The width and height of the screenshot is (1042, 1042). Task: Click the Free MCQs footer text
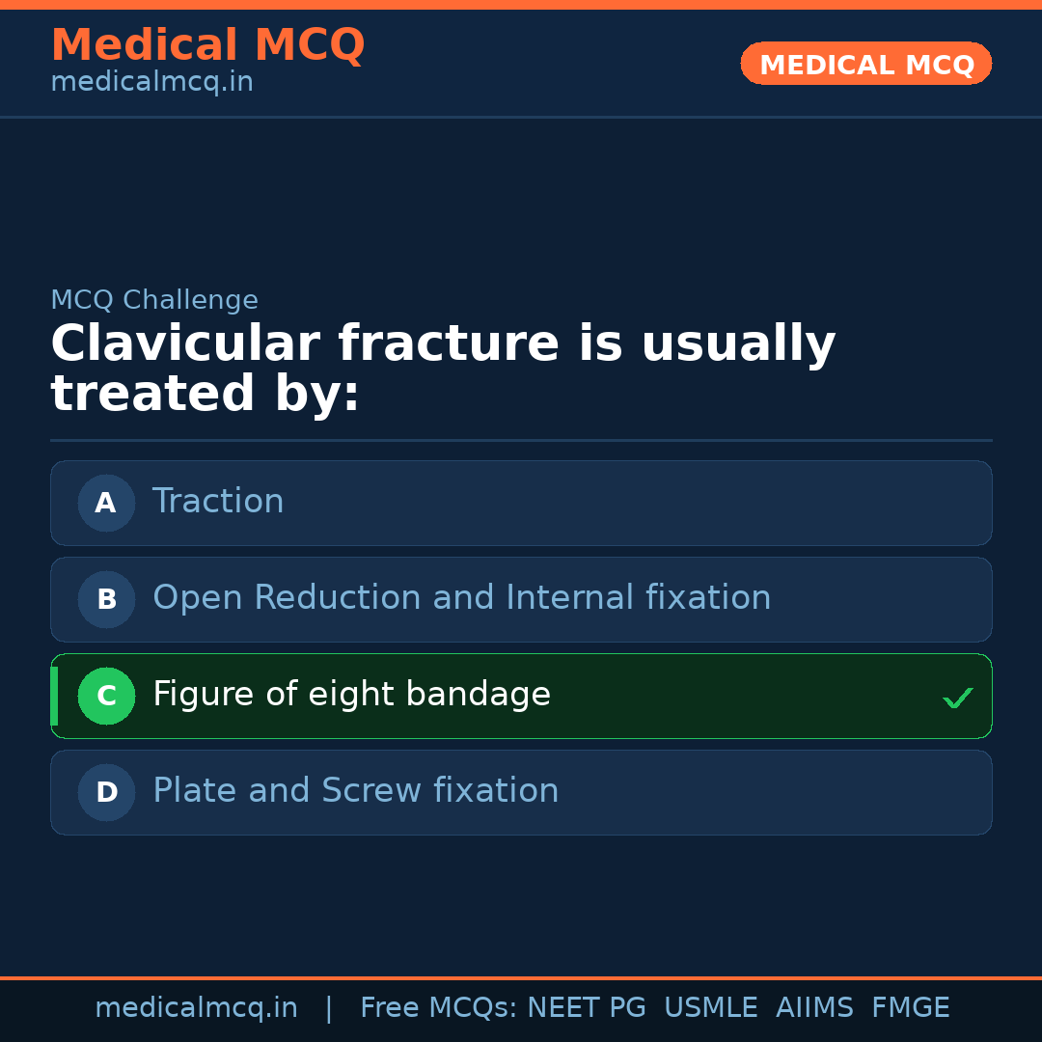coord(438,1008)
